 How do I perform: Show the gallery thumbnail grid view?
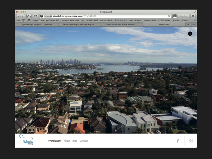click(x=190, y=140)
